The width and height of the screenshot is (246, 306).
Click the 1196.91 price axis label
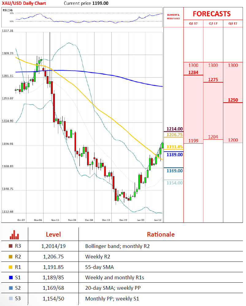pos(8,144)
